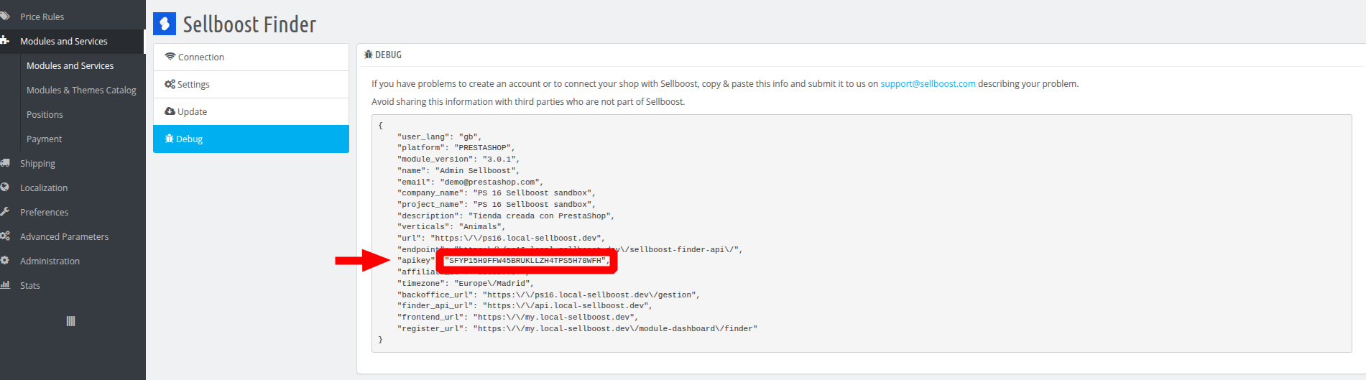The width and height of the screenshot is (1366, 380).
Task: Switch to the Connection tab
Action: (x=251, y=57)
